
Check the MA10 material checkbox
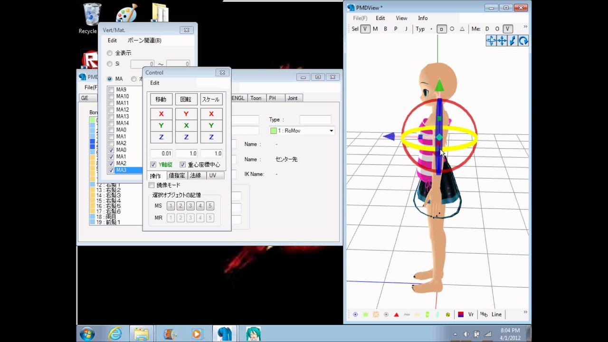(111, 96)
